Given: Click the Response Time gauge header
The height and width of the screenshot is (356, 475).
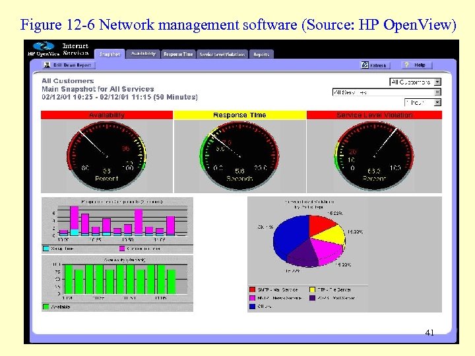Looking at the screenshot, I should point(239,115).
